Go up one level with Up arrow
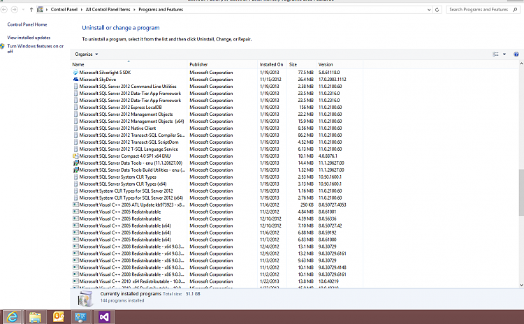 point(31,10)
